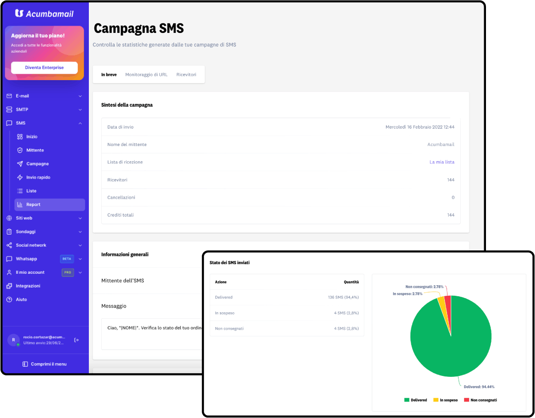Screen dimensions: 535x418
Task: Go to Inizio dashboard icon
Action: click(x=20, y=137)
